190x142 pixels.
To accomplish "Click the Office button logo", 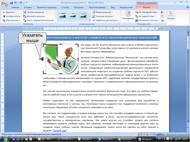I will pos(4,4).
